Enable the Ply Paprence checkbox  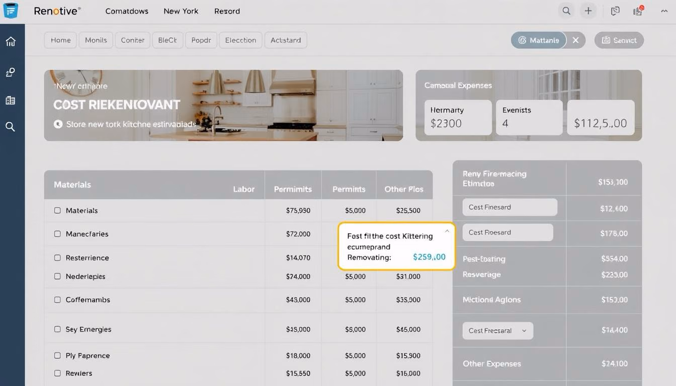pos(57,355)
